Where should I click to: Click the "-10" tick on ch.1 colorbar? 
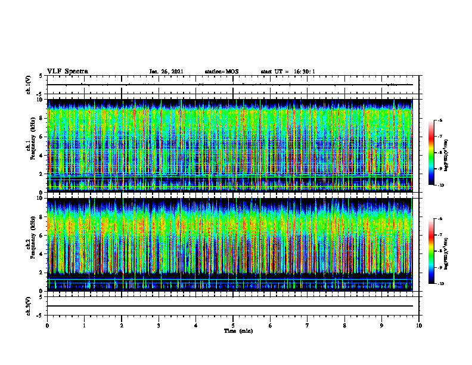pyautogui.click(x=440, y=185)
